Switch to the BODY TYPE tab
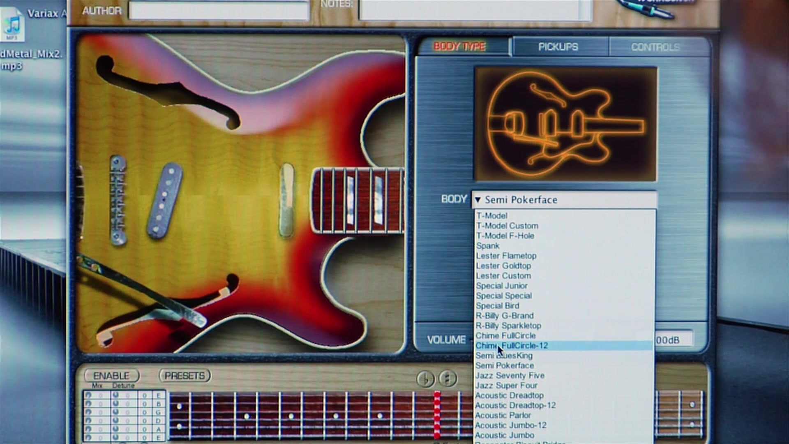 (460, 46)
